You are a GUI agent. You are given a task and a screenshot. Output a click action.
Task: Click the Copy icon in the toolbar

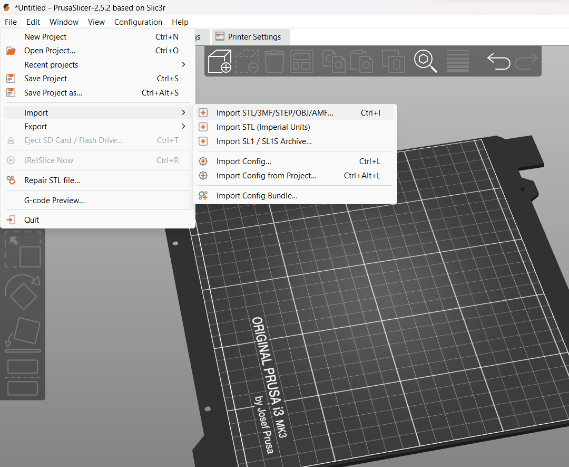click(333, 61)
